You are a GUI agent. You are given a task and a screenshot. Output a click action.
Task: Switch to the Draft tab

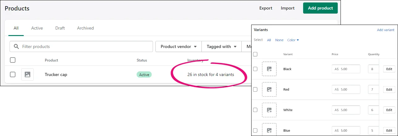tap(60, 28)
